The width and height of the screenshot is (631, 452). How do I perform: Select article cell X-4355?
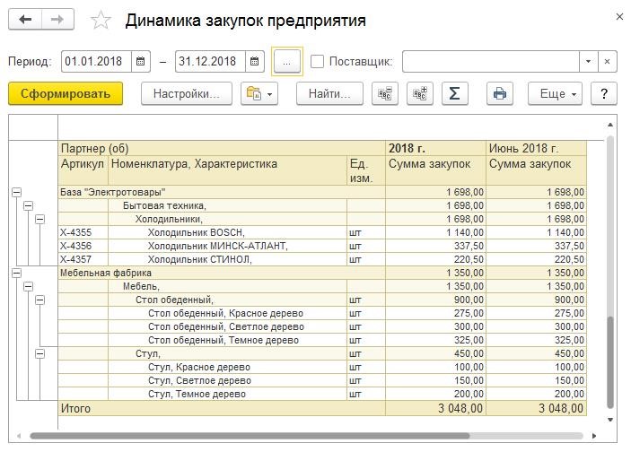click(x=83, y=232)
